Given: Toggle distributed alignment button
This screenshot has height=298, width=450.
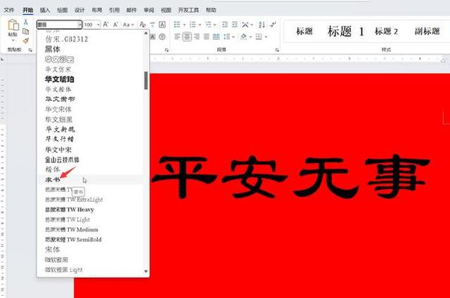Looking at the screenshot, I should (x=216, y=37).
